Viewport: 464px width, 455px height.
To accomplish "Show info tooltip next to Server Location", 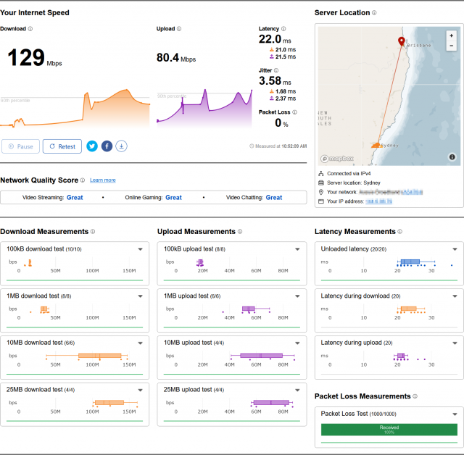I will point(374,13).
